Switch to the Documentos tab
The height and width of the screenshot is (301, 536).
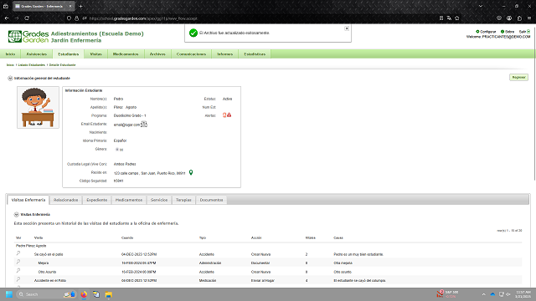(x=211, y=200)
